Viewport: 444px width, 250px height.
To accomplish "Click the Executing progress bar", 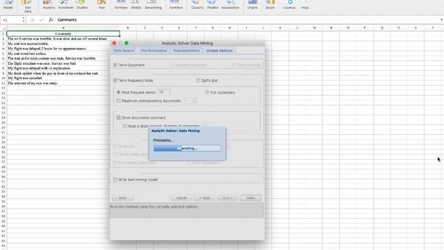I will 187,148.
